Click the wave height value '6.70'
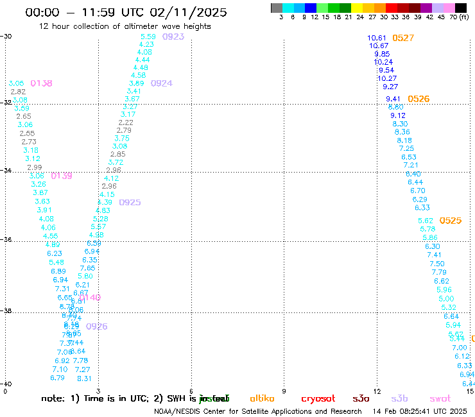 click(418, 191)
